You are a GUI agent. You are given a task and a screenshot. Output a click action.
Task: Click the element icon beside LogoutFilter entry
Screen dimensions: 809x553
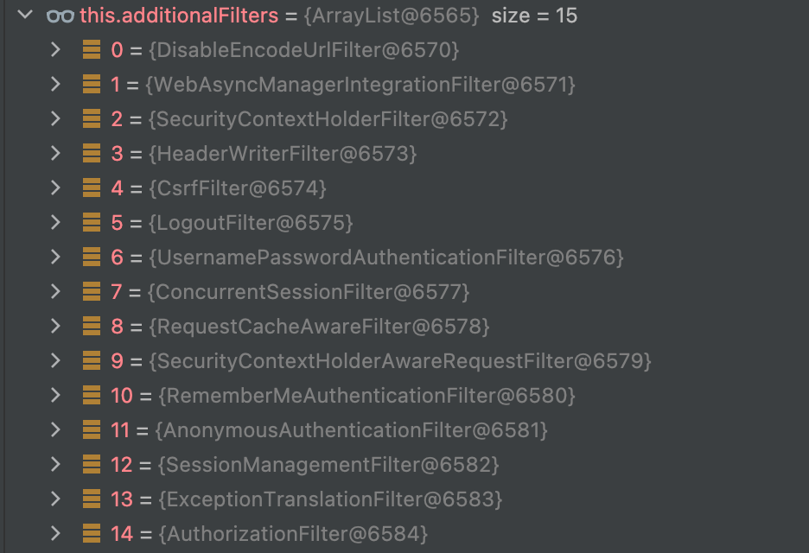point(92,223)
